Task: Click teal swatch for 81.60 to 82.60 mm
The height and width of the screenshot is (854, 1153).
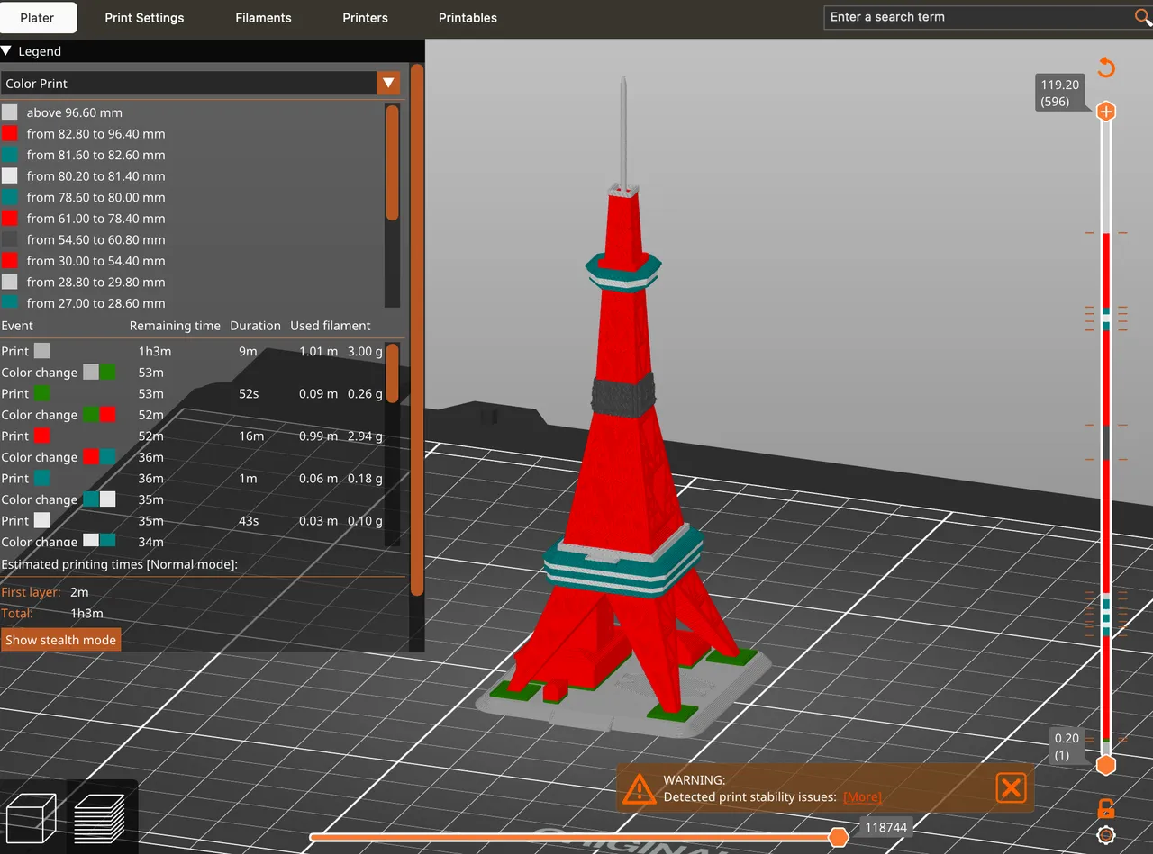Action: click(9, 155)
